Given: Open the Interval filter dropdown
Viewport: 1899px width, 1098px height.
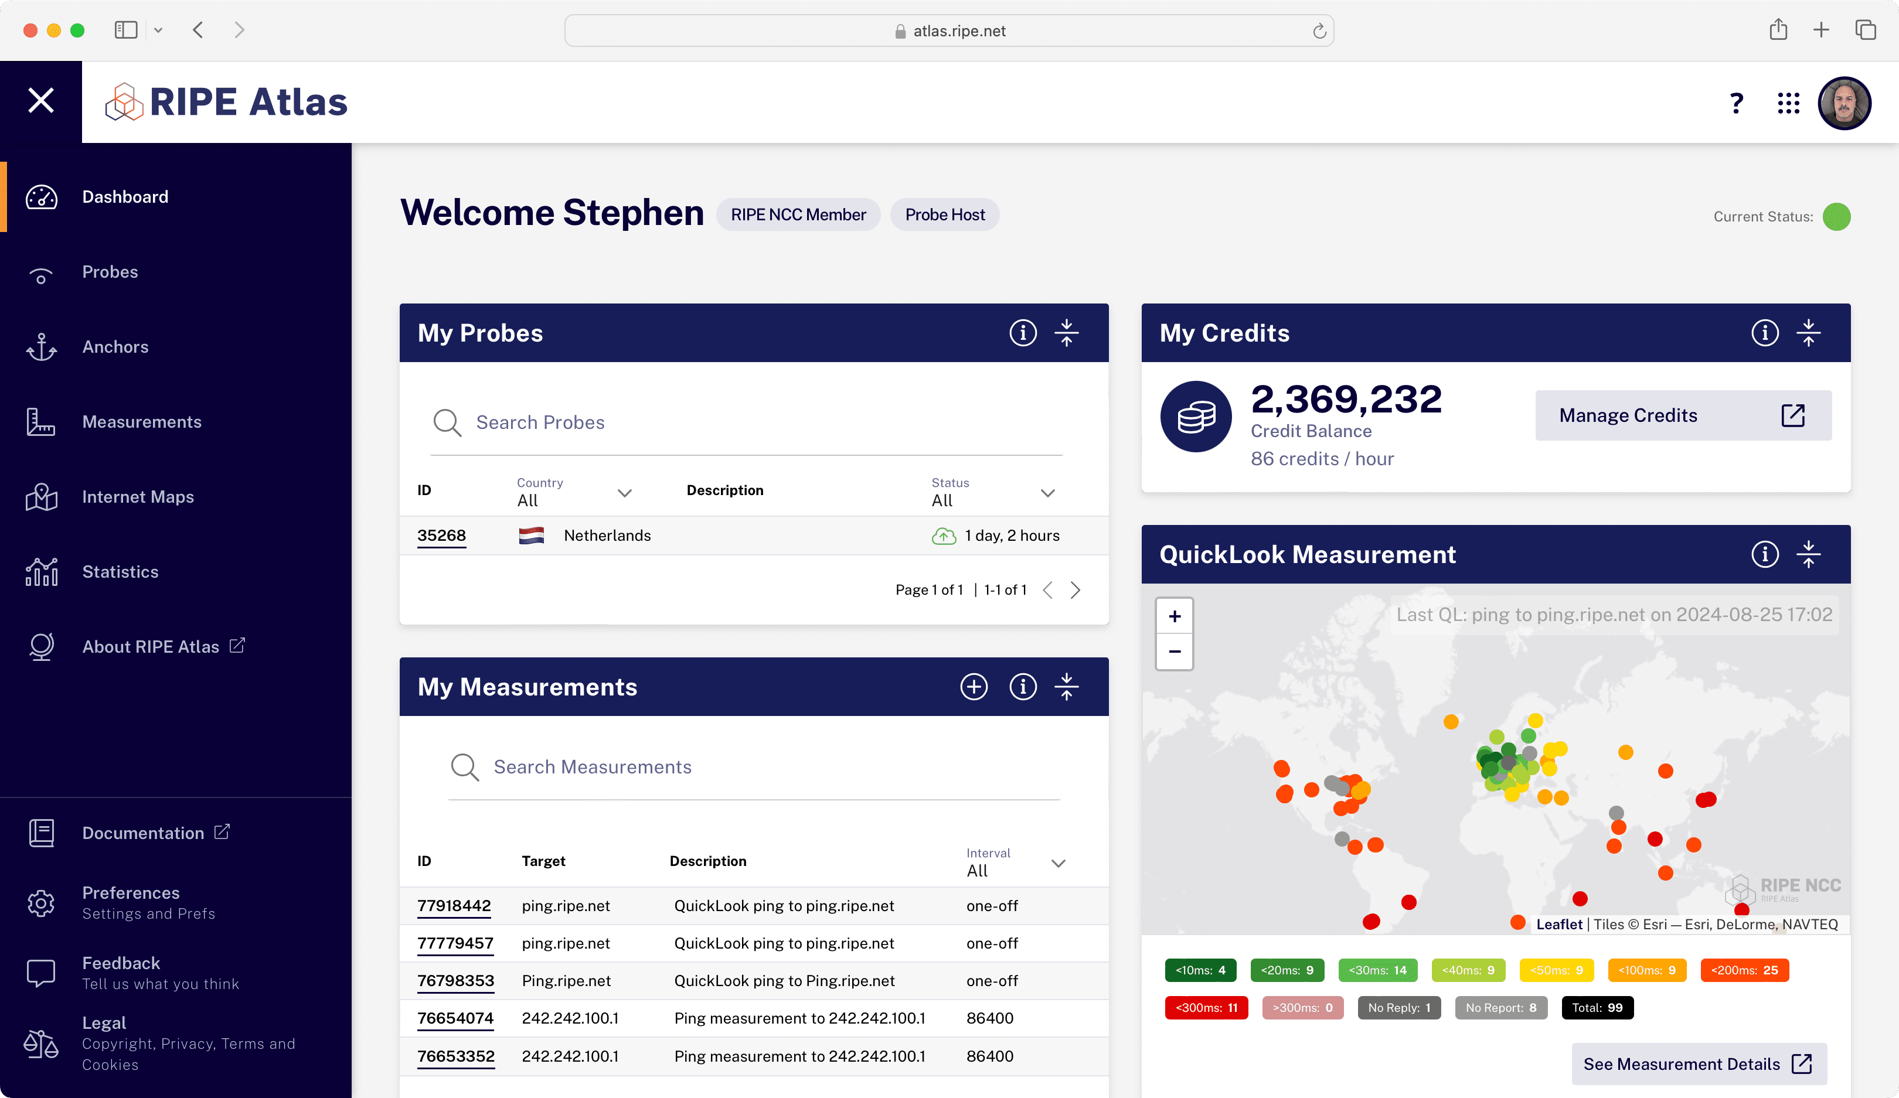Looking at the screenshot, I should click(1058, 864).
